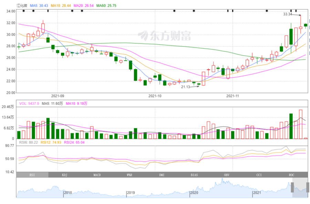The image size is (310, 204).
Task: Click the 24.00 price axis label
Action: [x=11, y=69]
